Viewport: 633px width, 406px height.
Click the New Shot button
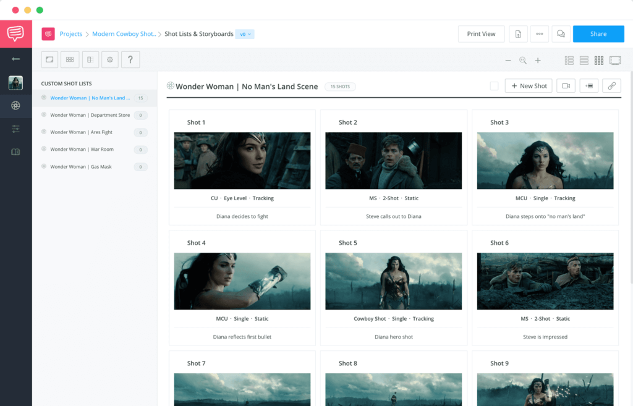(x=529, y=85)
